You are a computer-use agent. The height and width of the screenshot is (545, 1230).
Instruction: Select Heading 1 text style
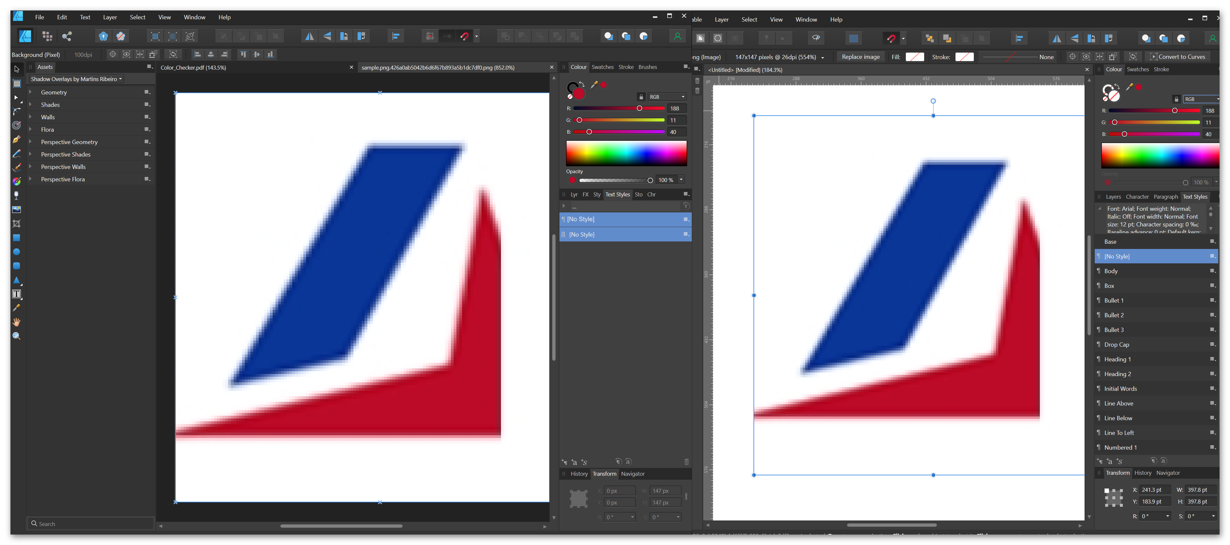(x=1155, y=359)
